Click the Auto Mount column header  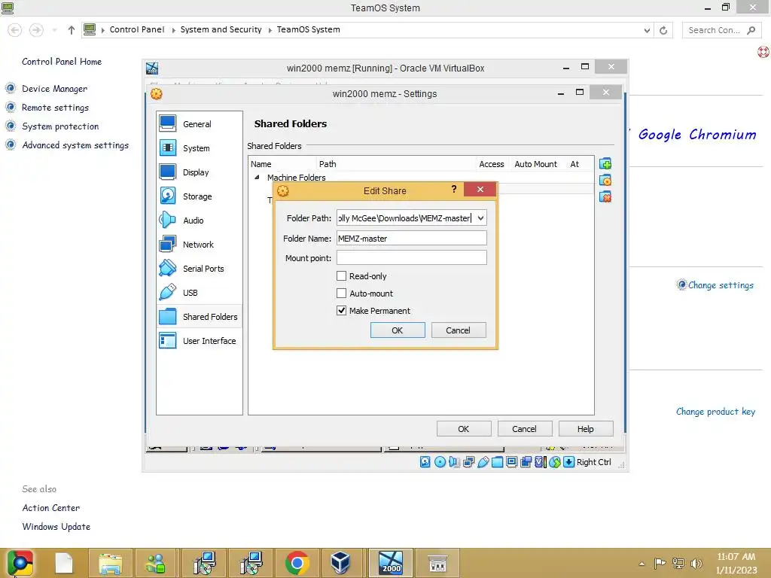tap(536, 163)
